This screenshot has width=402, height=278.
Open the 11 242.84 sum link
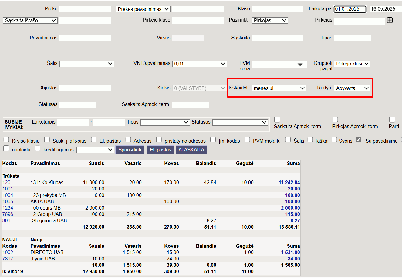(289, 182)
